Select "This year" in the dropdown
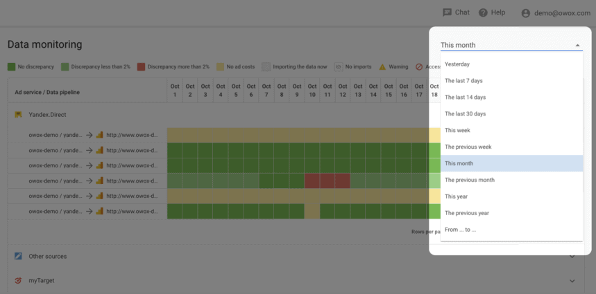 457,196
